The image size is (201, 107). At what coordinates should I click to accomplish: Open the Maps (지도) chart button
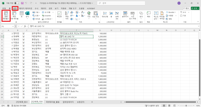click(89, 15)
